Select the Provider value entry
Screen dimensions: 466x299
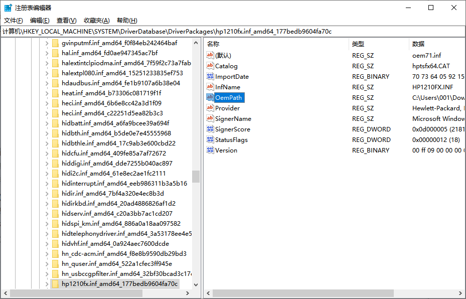click(x=227, y=108)
